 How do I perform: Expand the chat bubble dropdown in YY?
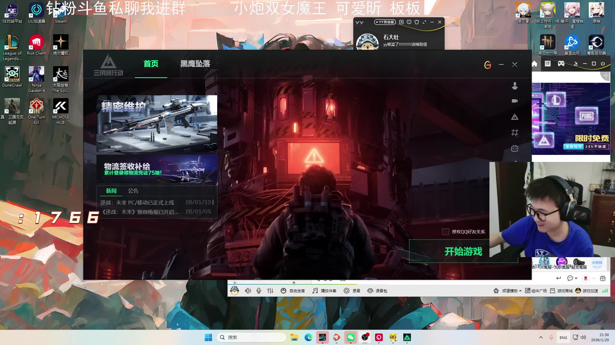pos(576,278)
